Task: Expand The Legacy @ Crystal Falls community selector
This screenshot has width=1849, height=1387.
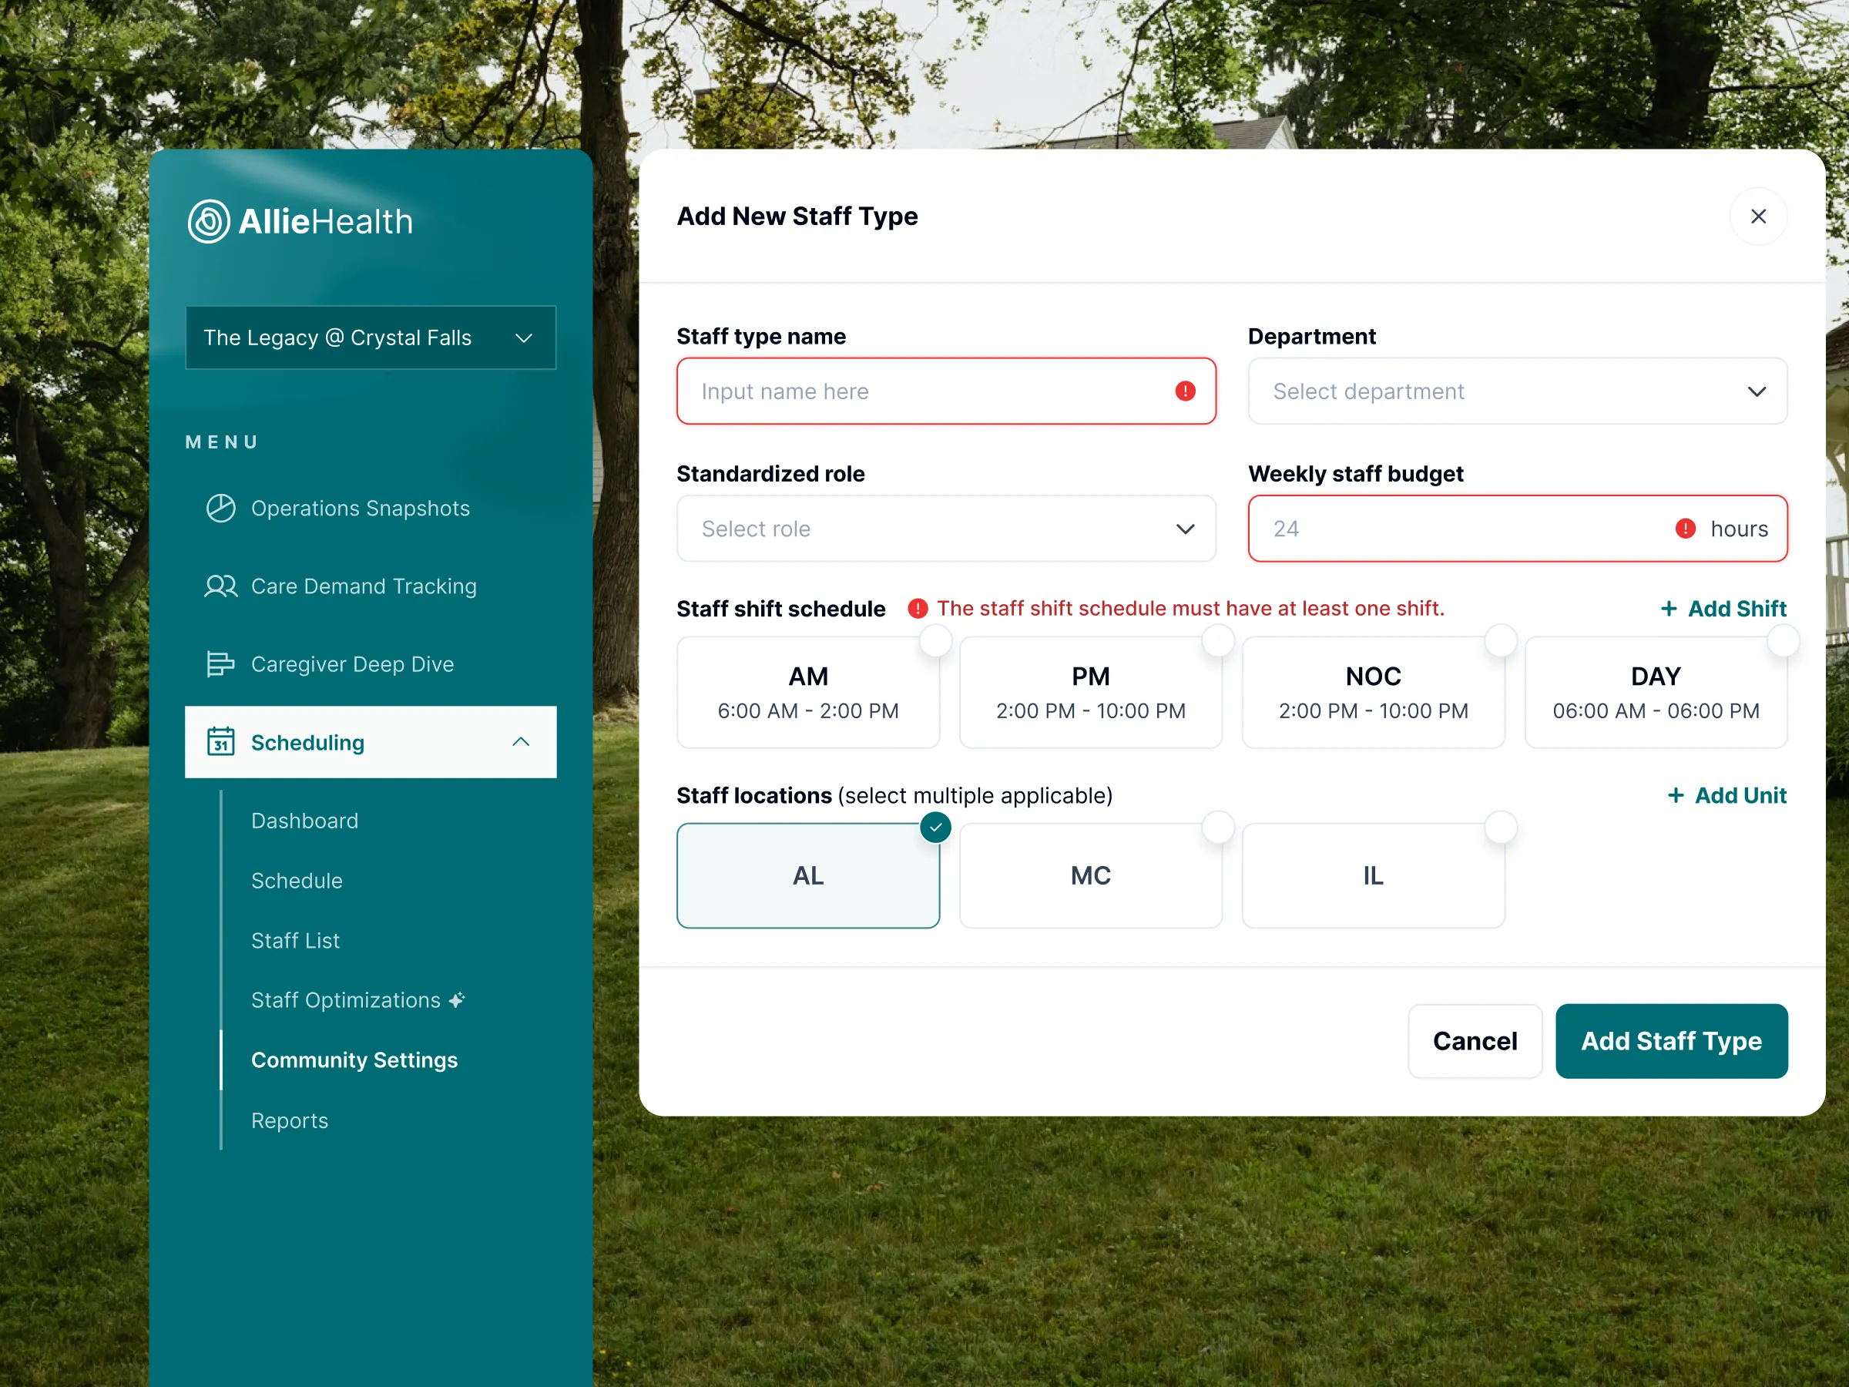Action: tap(371, 338)
